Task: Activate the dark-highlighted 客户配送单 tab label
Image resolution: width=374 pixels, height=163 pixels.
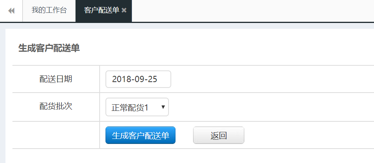Action: [x=102, y=10]
